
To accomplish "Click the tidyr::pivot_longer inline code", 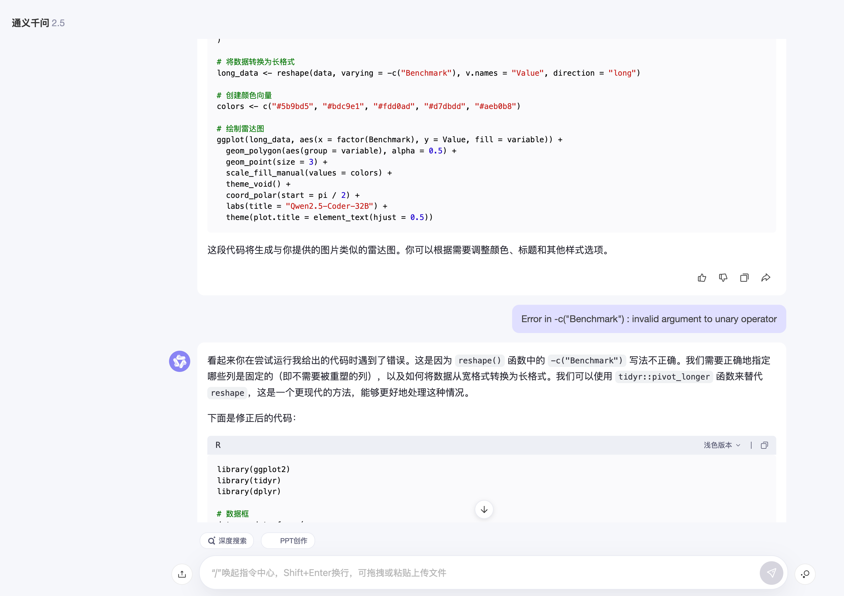I will 663,377.
